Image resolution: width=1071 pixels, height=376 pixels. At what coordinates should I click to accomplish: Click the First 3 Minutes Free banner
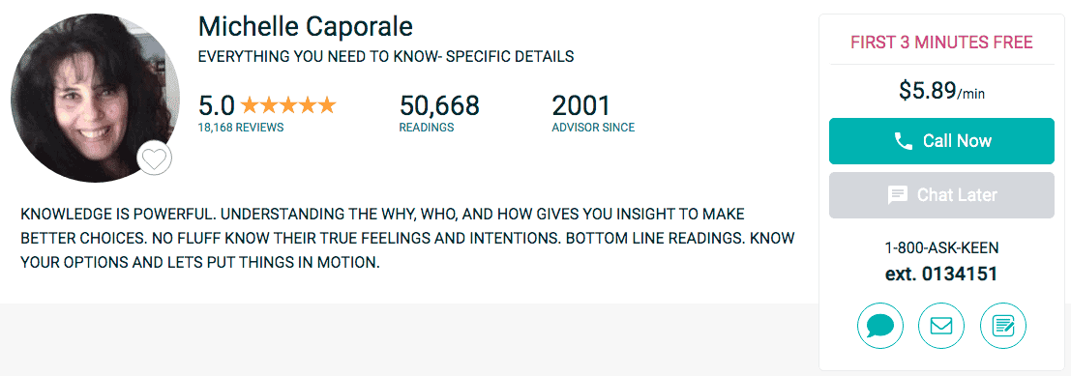(x=941, y=43)
